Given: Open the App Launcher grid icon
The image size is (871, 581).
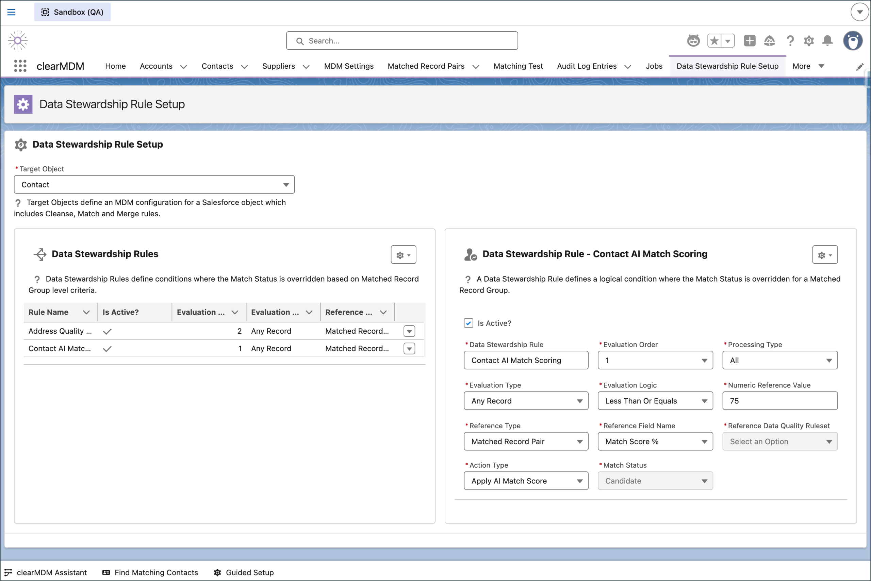Looking at the screenshot, I should (20, 66).
